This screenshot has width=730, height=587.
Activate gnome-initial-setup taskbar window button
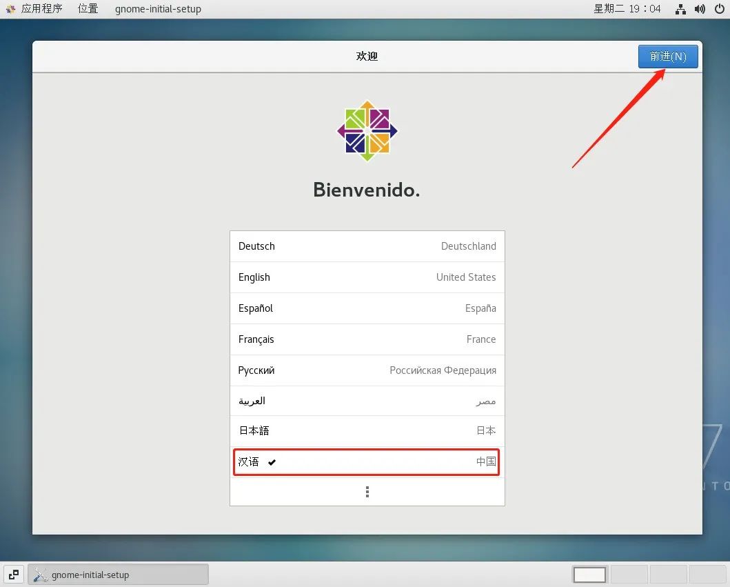[x=119, y=575]
